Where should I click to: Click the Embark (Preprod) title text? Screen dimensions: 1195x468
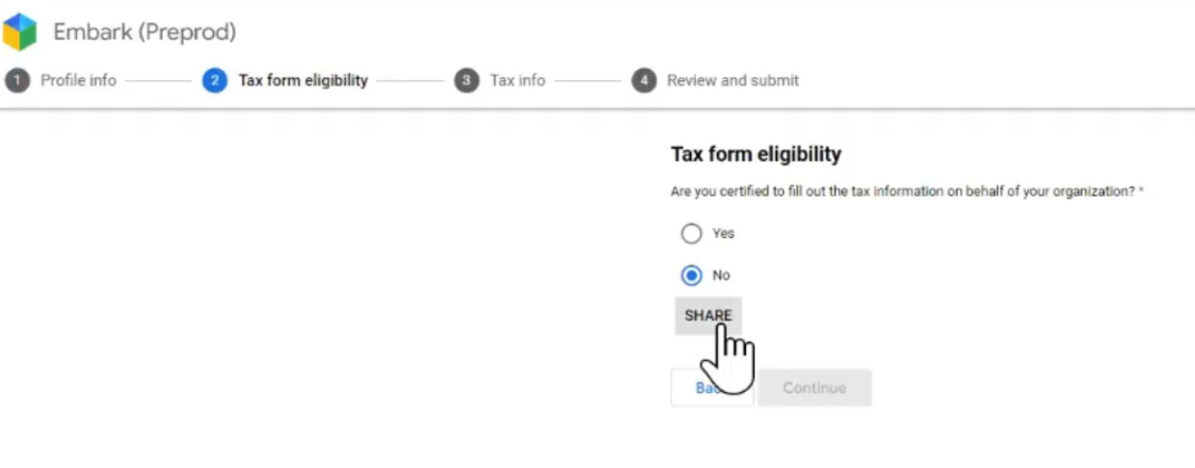click(145, 32)
